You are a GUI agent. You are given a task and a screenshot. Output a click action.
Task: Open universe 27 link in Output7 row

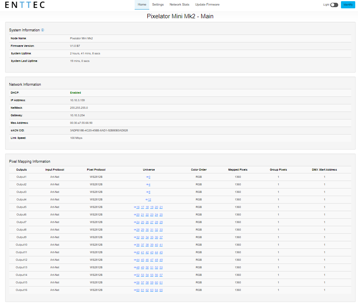(152, 222)
